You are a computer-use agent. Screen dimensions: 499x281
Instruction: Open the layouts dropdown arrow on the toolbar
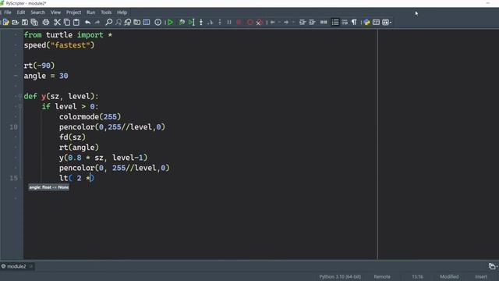(391, 23)
